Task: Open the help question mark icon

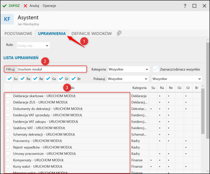Action: click(x=185, y=6)
